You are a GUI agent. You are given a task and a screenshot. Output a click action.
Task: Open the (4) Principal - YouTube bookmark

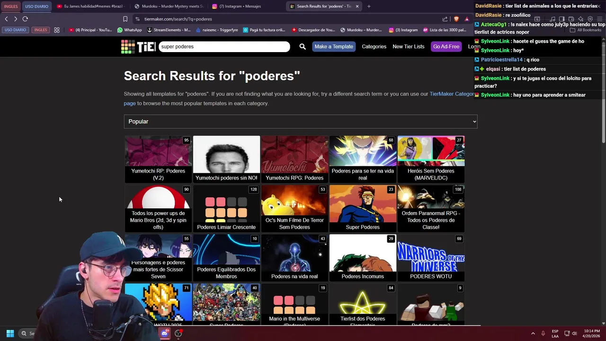coord(90,30)
